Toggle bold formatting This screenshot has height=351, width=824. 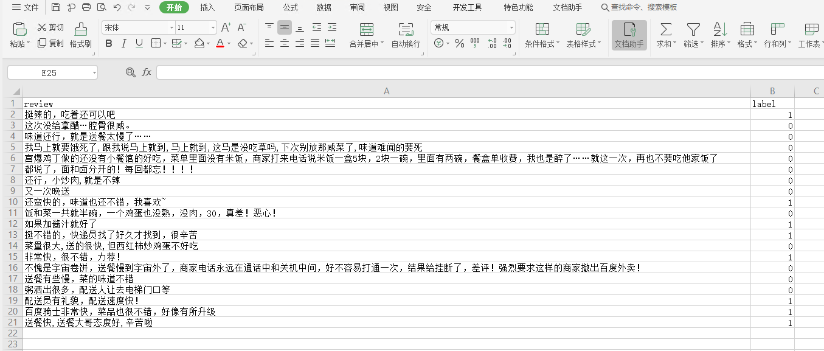108,44
